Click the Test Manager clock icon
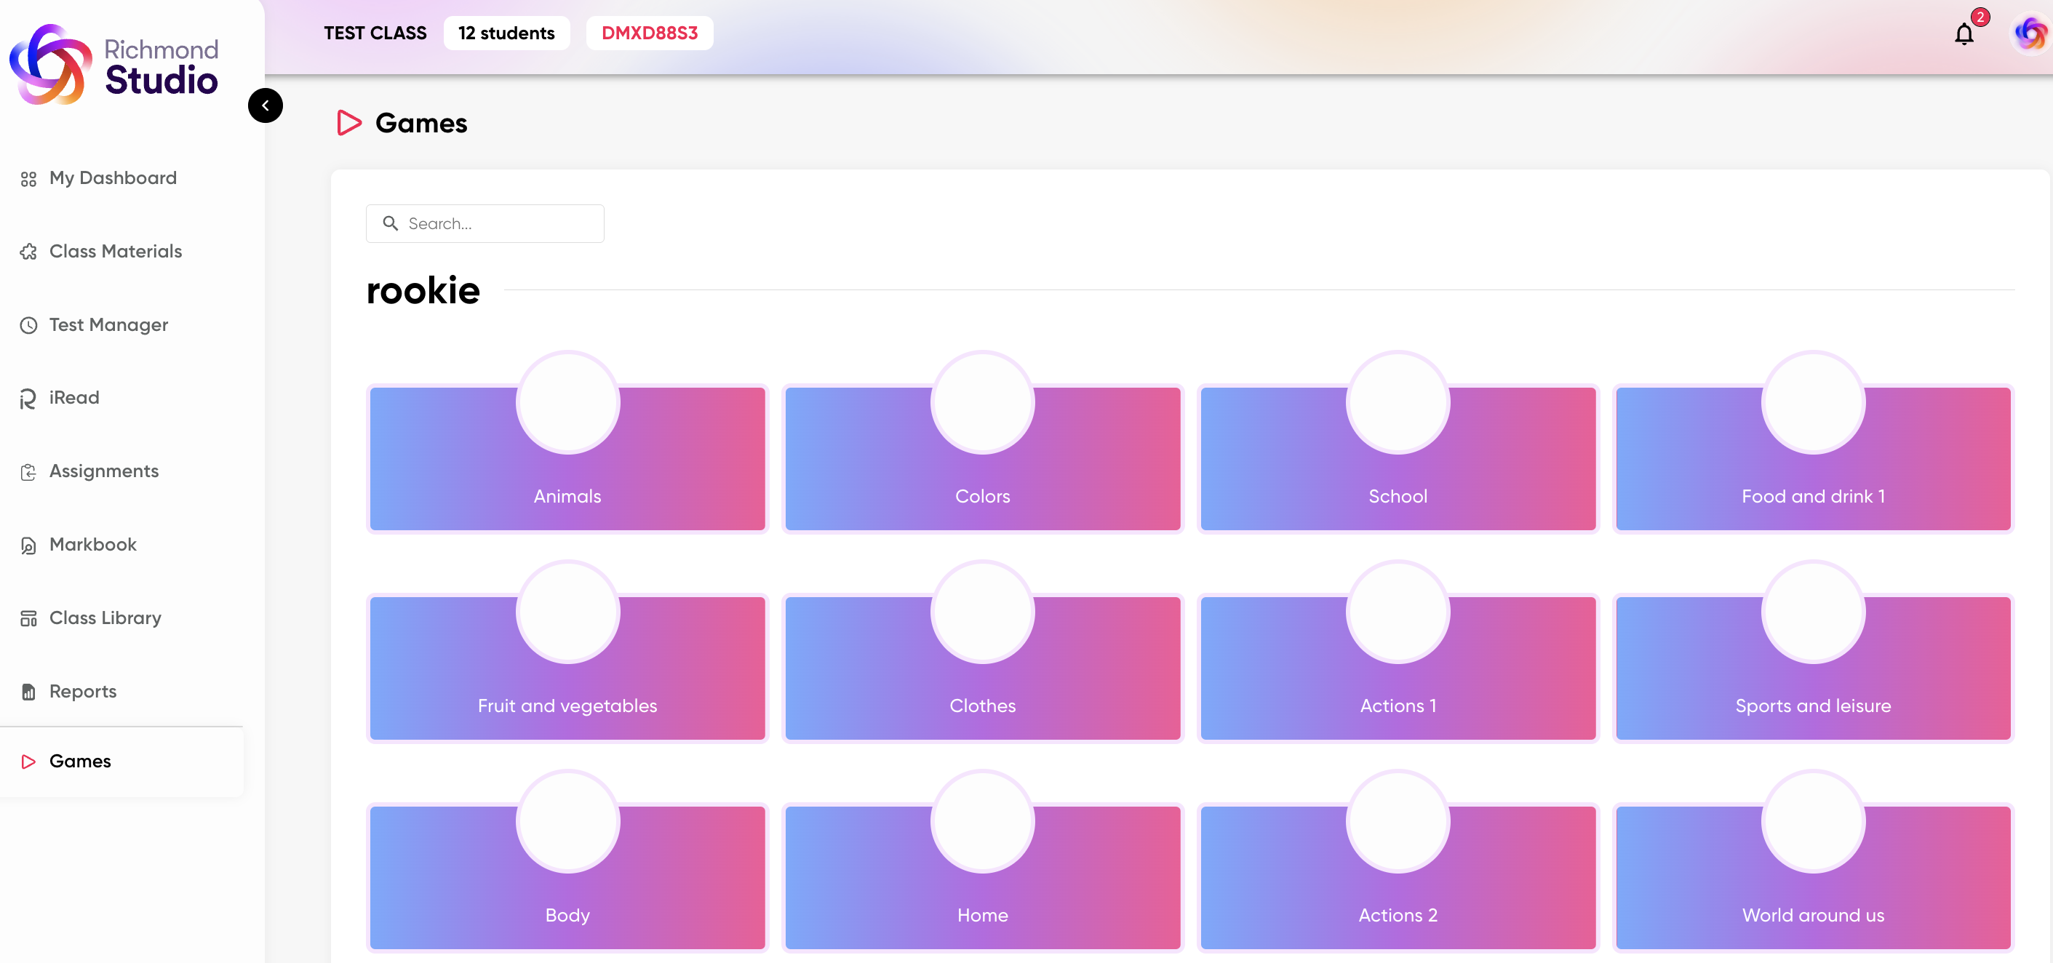The image size is (2053, 963). [28, 325]
